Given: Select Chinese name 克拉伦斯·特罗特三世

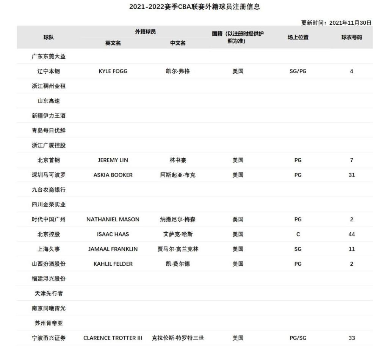Looking at the screenshot, I should [178, 338].
